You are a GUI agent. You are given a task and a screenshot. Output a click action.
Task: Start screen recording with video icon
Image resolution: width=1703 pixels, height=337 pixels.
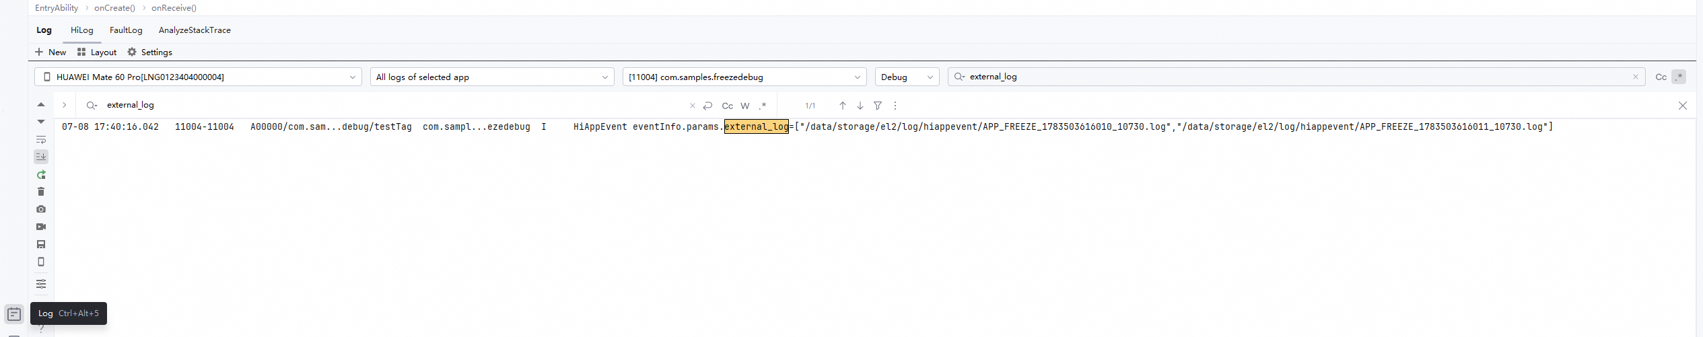(41, 227)
